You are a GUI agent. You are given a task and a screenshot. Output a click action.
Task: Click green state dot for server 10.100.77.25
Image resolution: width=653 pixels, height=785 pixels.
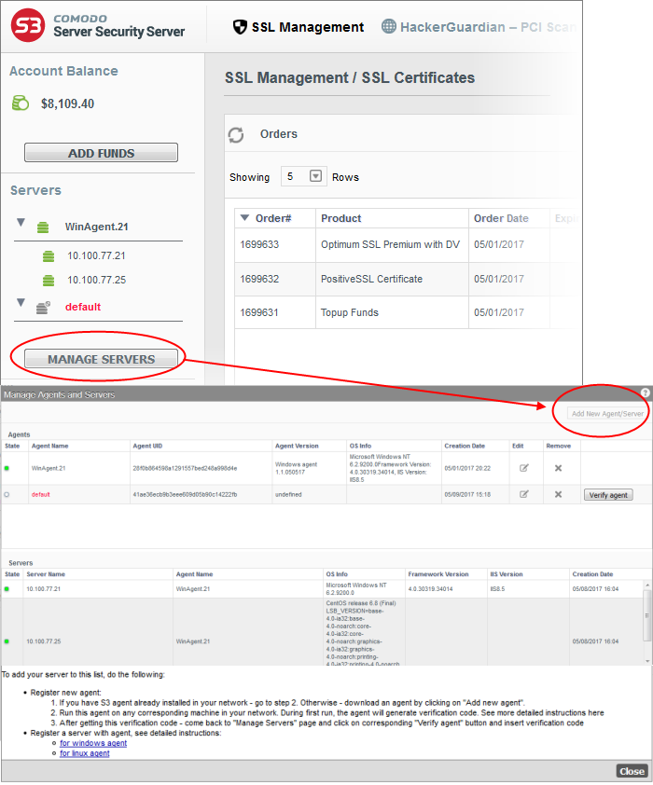7,641
